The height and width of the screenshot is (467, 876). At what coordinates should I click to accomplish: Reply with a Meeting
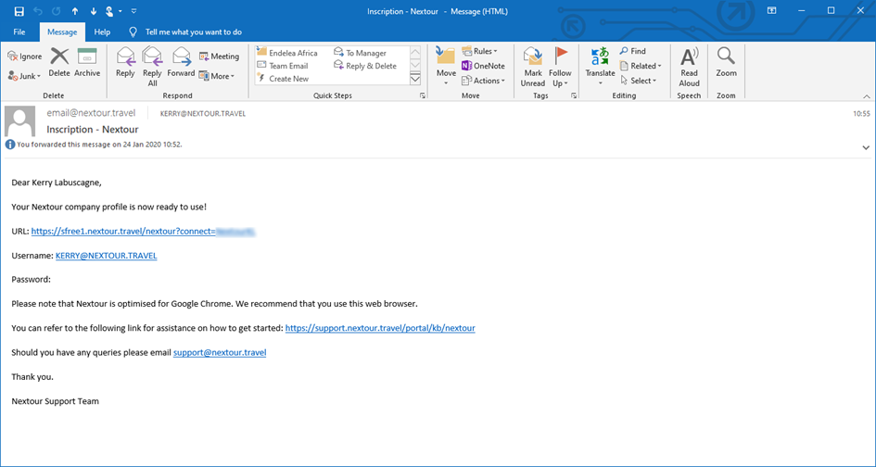pyautogui.click(x=219, y=57)
